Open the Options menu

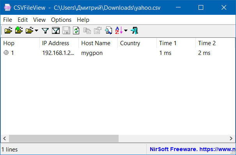61,20
